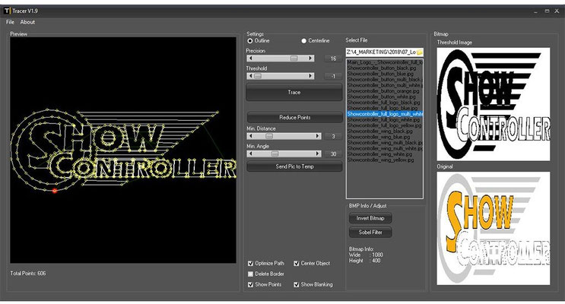
Task: Open the File menu
Action: (x=10, y=22)
